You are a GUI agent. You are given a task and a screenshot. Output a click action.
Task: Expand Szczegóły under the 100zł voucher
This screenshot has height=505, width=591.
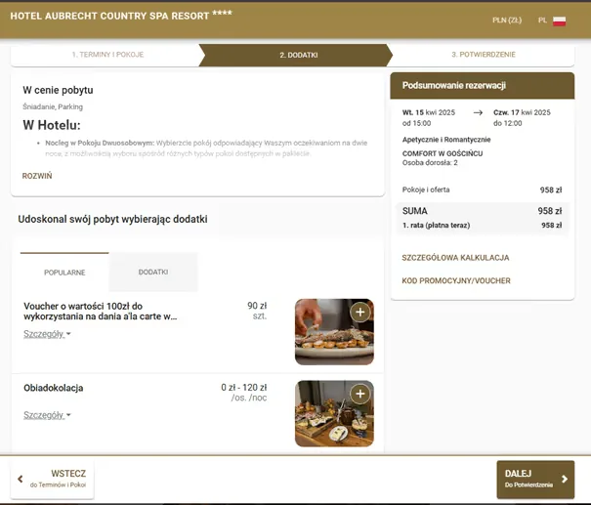coord(47,334)
